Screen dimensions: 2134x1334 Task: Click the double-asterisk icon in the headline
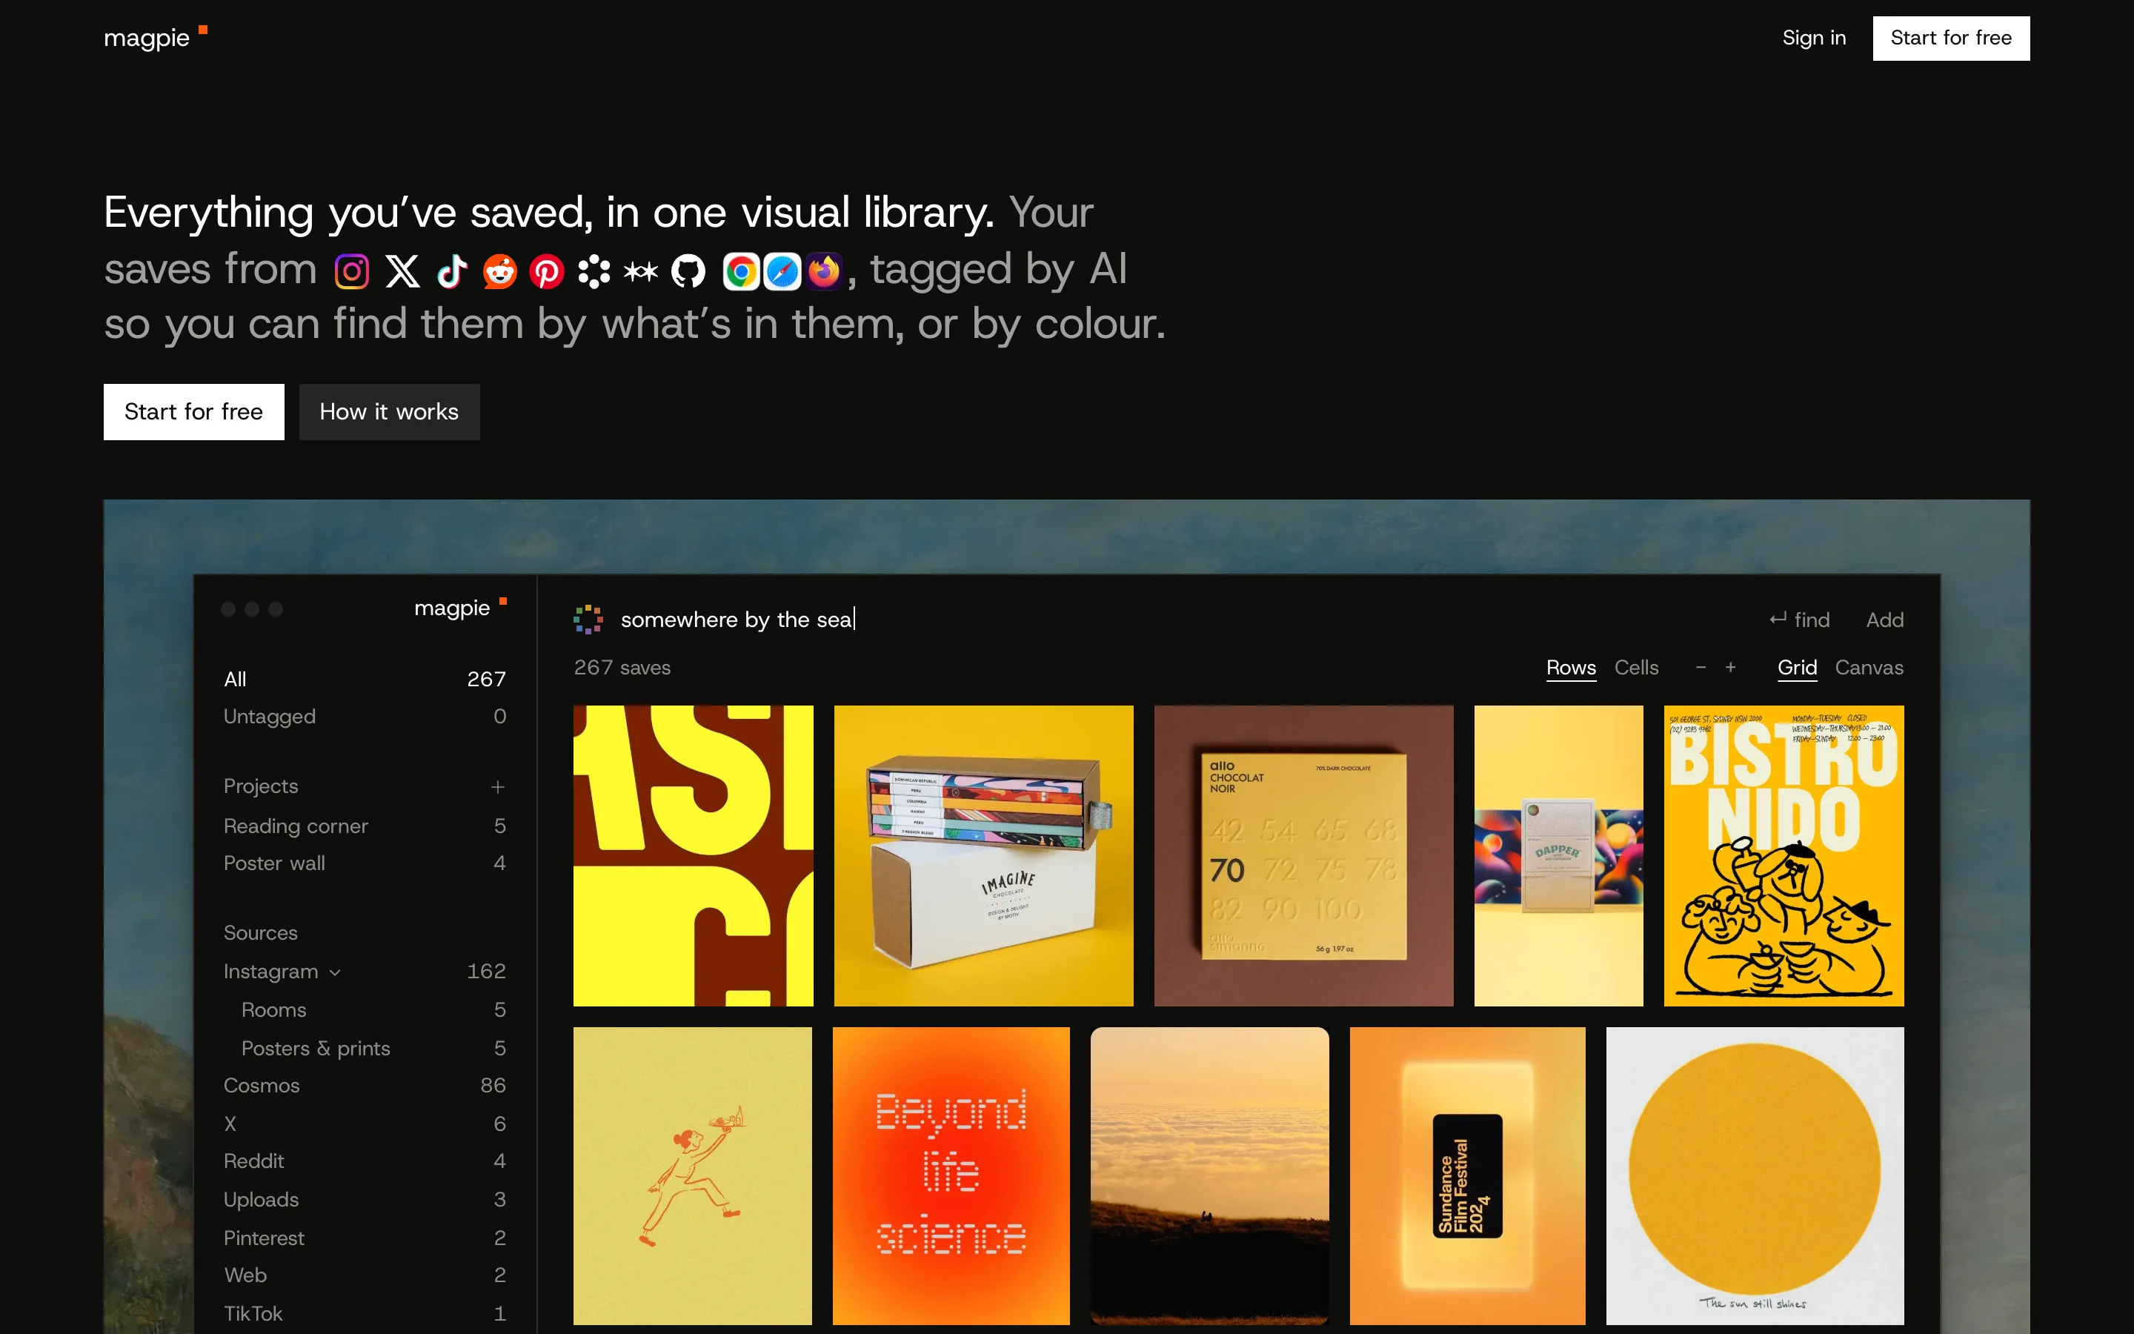click(x=641, y=272)
